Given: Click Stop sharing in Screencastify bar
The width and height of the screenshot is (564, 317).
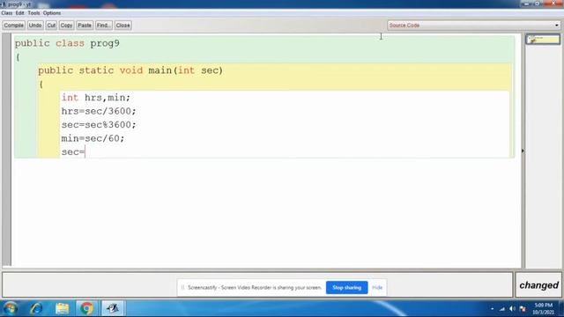Looking at the screenshot, I should pyautogui.click(x=346, y=288).
